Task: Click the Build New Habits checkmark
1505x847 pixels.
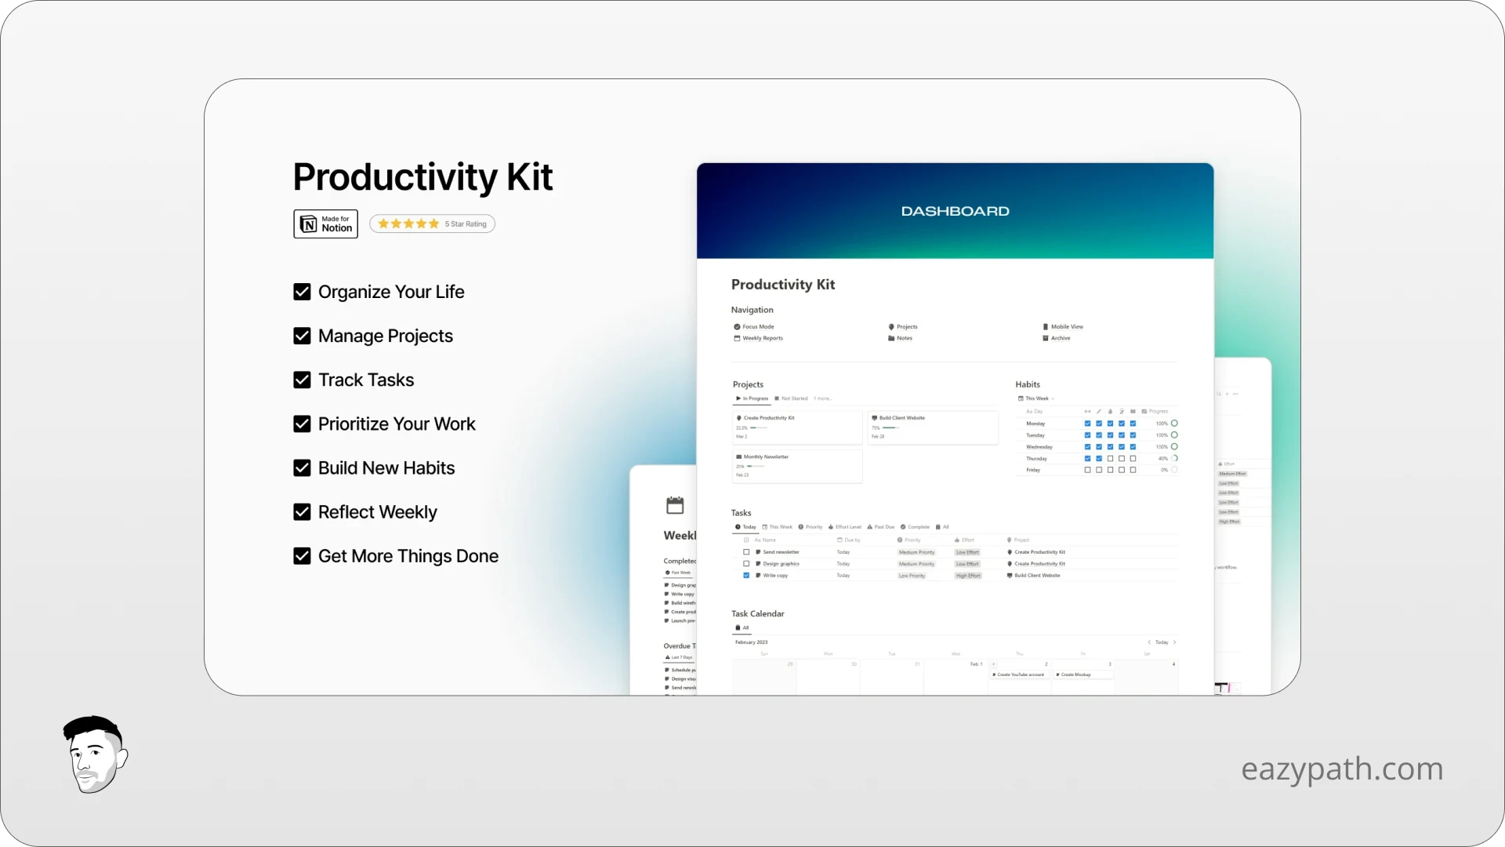Action: (302, 468)
